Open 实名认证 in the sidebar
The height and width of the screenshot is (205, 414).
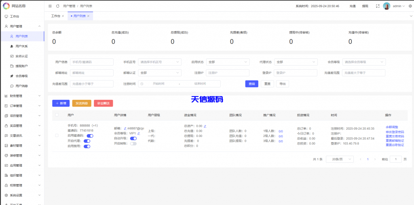21,56
